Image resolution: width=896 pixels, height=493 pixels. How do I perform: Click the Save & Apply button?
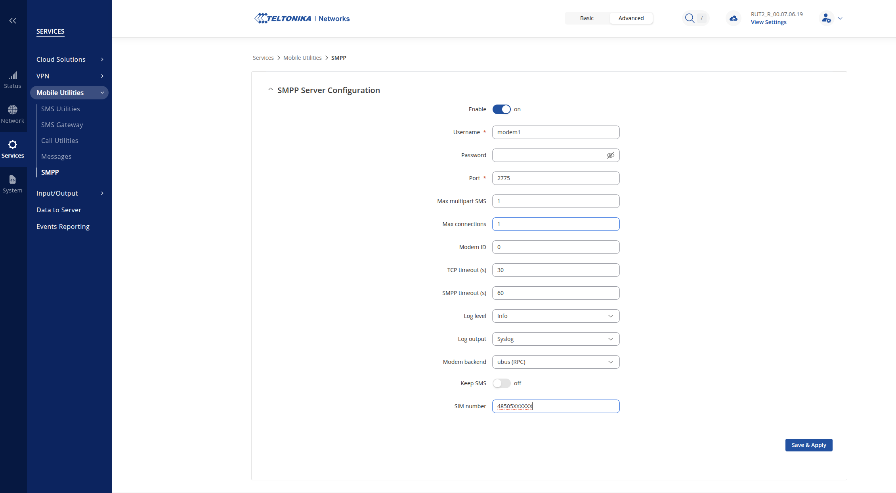point(808,445)
